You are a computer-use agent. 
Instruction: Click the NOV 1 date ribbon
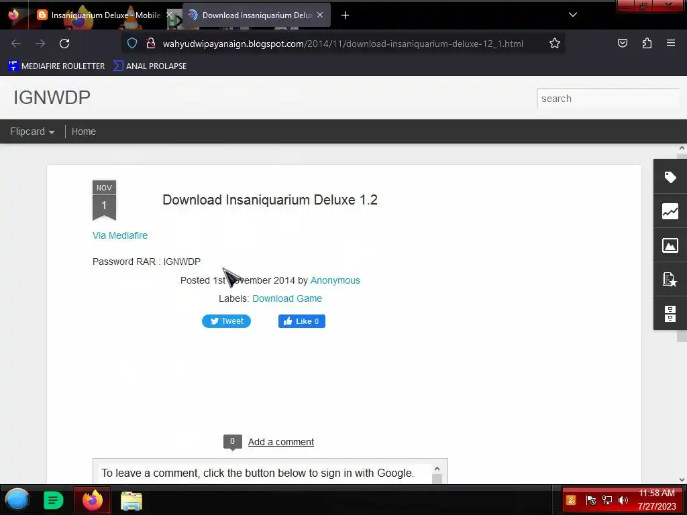(104, 200)
